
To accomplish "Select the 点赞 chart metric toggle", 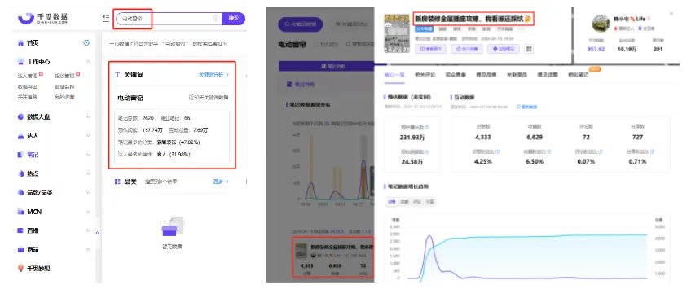I will (391, 202).
